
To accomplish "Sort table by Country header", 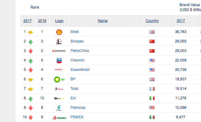I will click(152, 21).
